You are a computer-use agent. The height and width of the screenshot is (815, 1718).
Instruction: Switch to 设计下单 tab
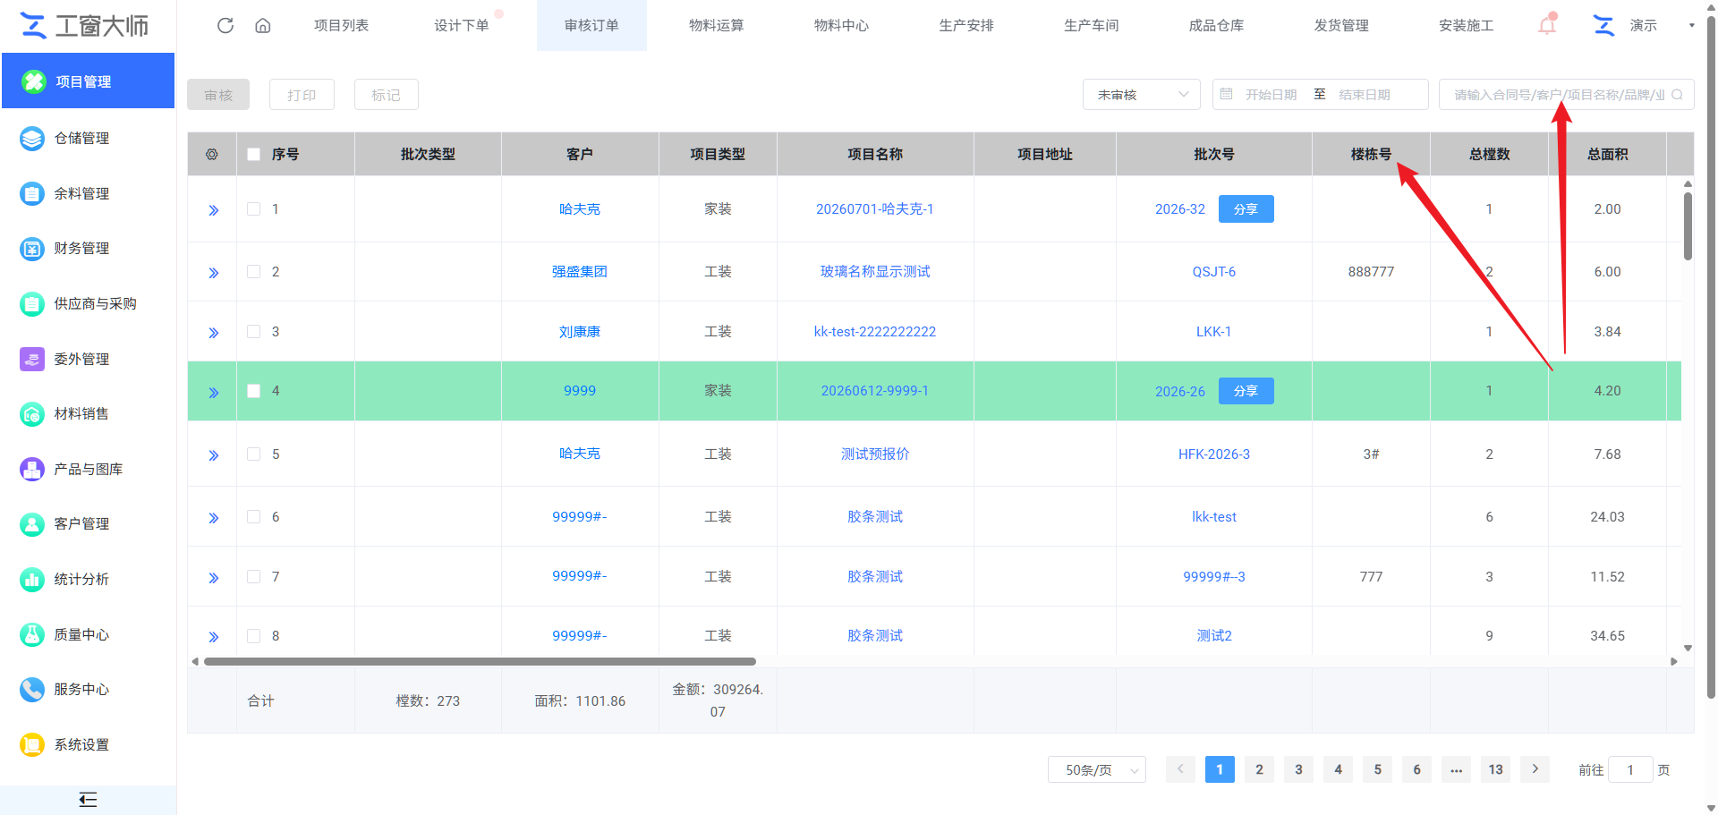click(462, 25)
